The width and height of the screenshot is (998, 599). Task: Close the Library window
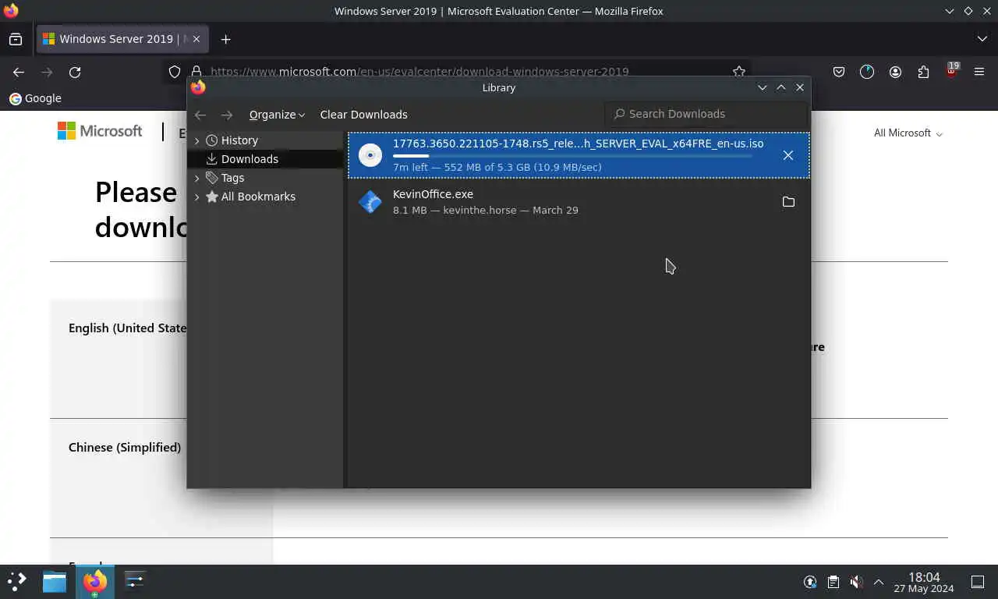pos(800,87)
